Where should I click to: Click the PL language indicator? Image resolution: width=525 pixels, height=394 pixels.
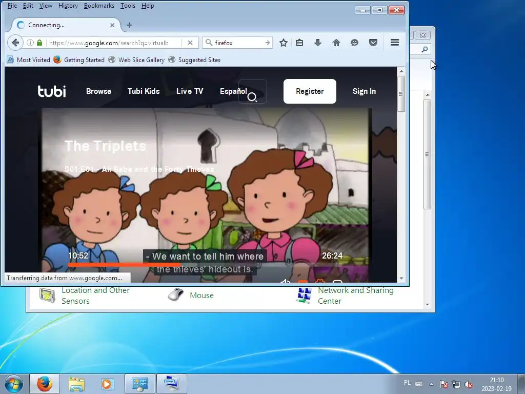click(x=407, y=383)
